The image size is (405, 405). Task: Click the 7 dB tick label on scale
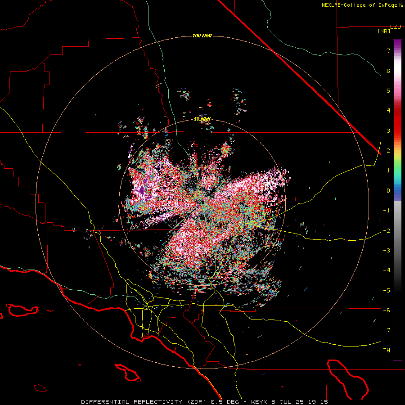[388, 50]
